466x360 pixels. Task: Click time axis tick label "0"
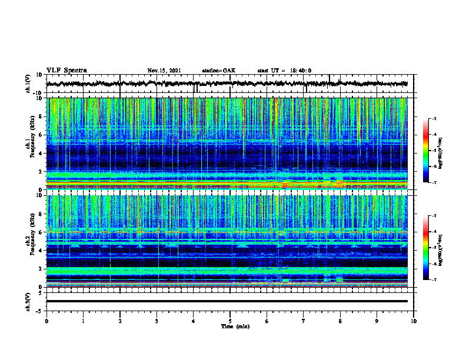coord(46,321)
